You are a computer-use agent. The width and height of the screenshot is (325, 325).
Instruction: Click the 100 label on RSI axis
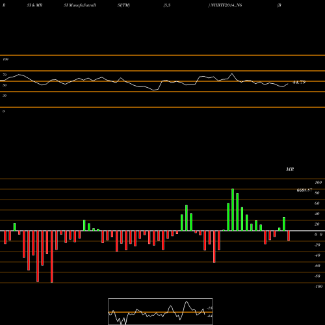(5, 59)
